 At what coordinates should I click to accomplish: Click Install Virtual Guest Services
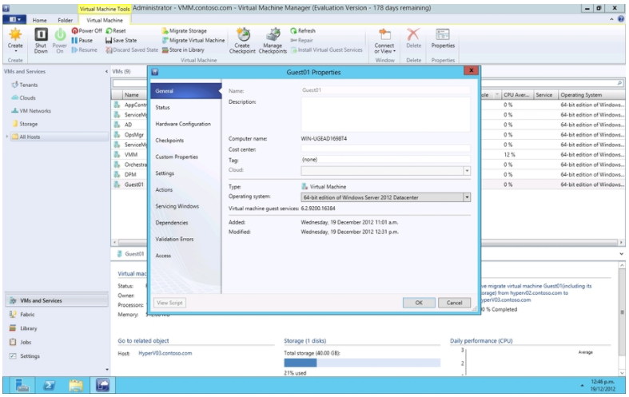coord(327,50)
